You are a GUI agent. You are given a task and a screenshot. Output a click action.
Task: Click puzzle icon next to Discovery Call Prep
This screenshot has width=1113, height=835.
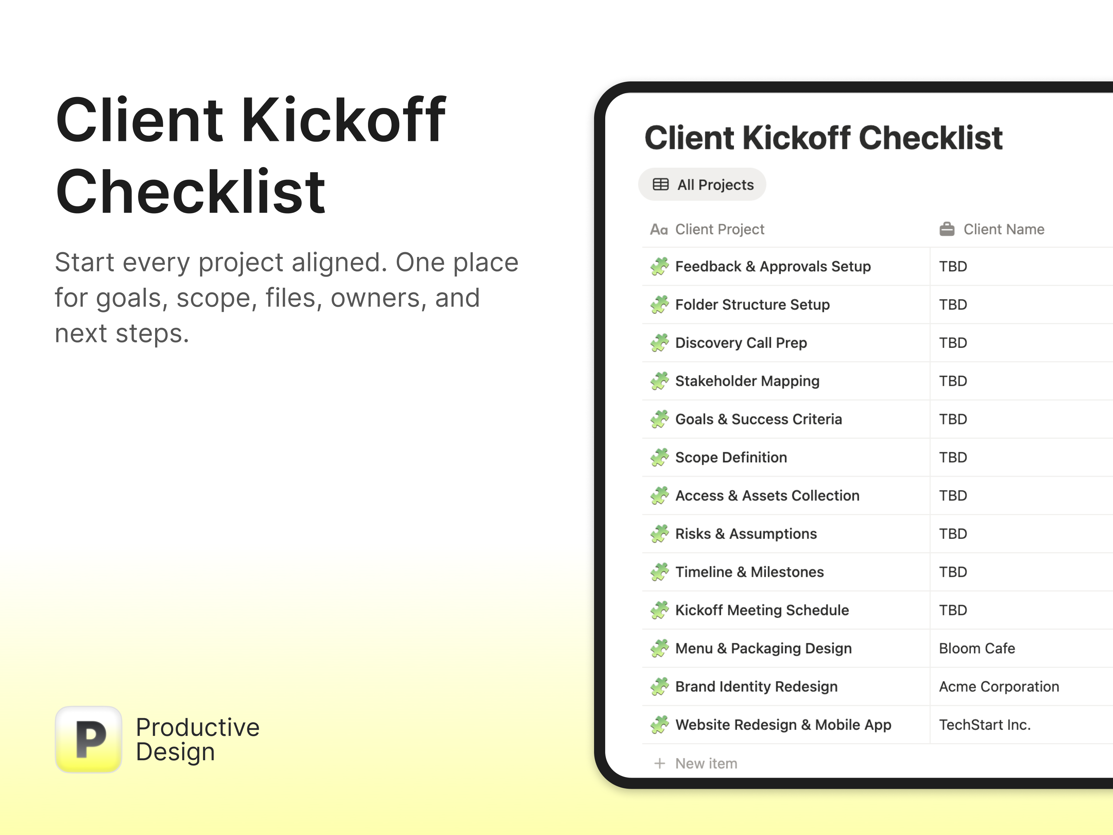click(659, 343)
